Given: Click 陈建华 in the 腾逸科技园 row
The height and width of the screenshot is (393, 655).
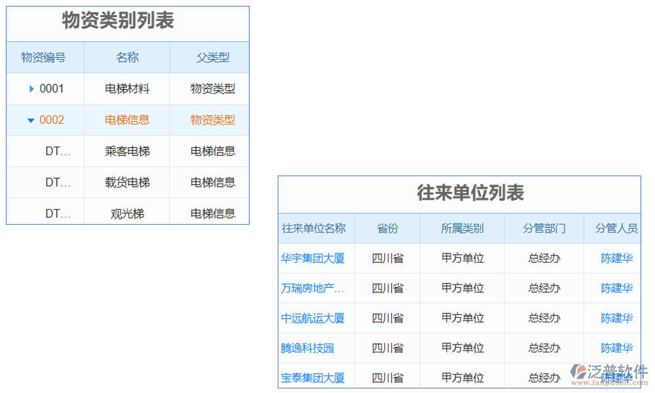Looking at the screenshot, I should click(616, 348).
